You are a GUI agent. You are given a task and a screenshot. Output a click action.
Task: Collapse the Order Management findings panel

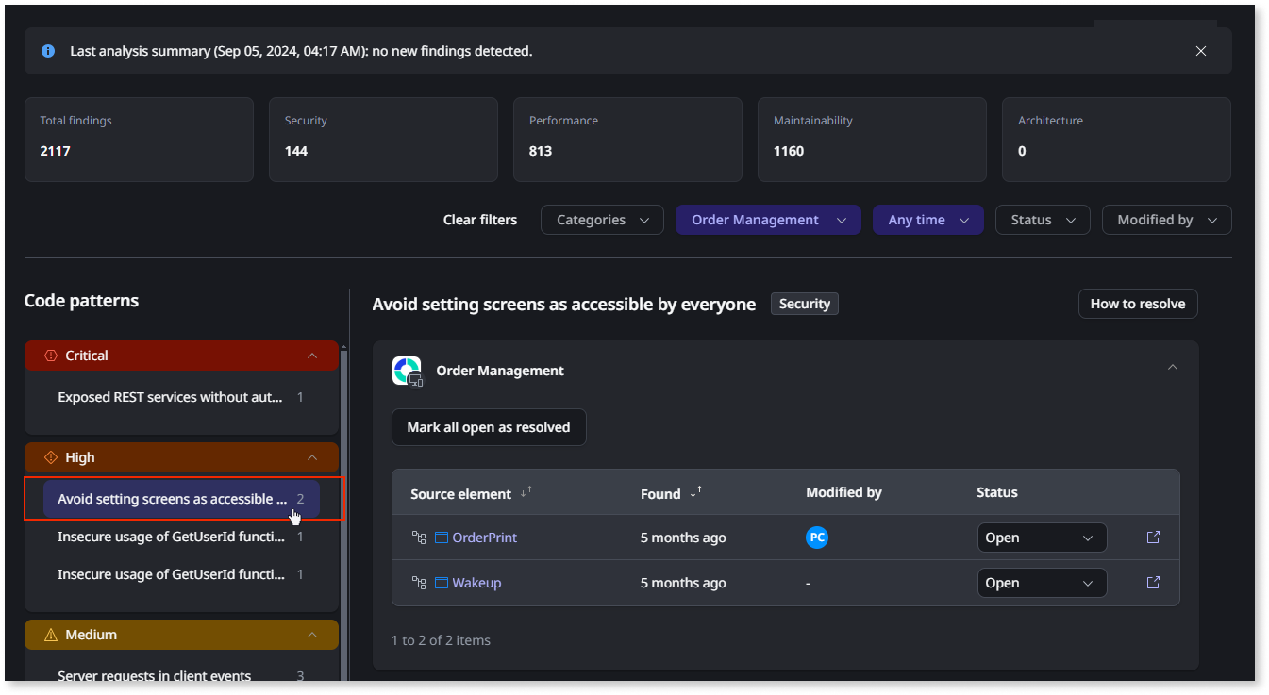[x=1172, y=368]
